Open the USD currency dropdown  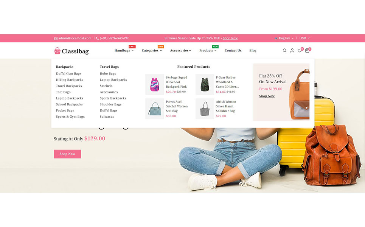point(304,38)
